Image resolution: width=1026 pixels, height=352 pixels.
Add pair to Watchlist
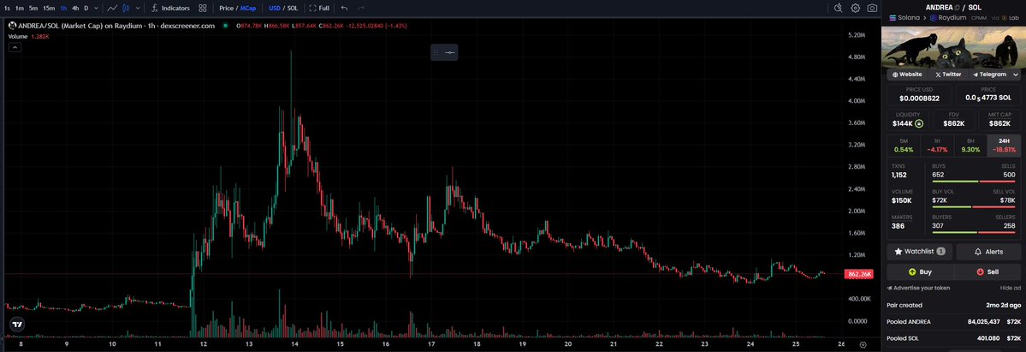pos(919,252)
